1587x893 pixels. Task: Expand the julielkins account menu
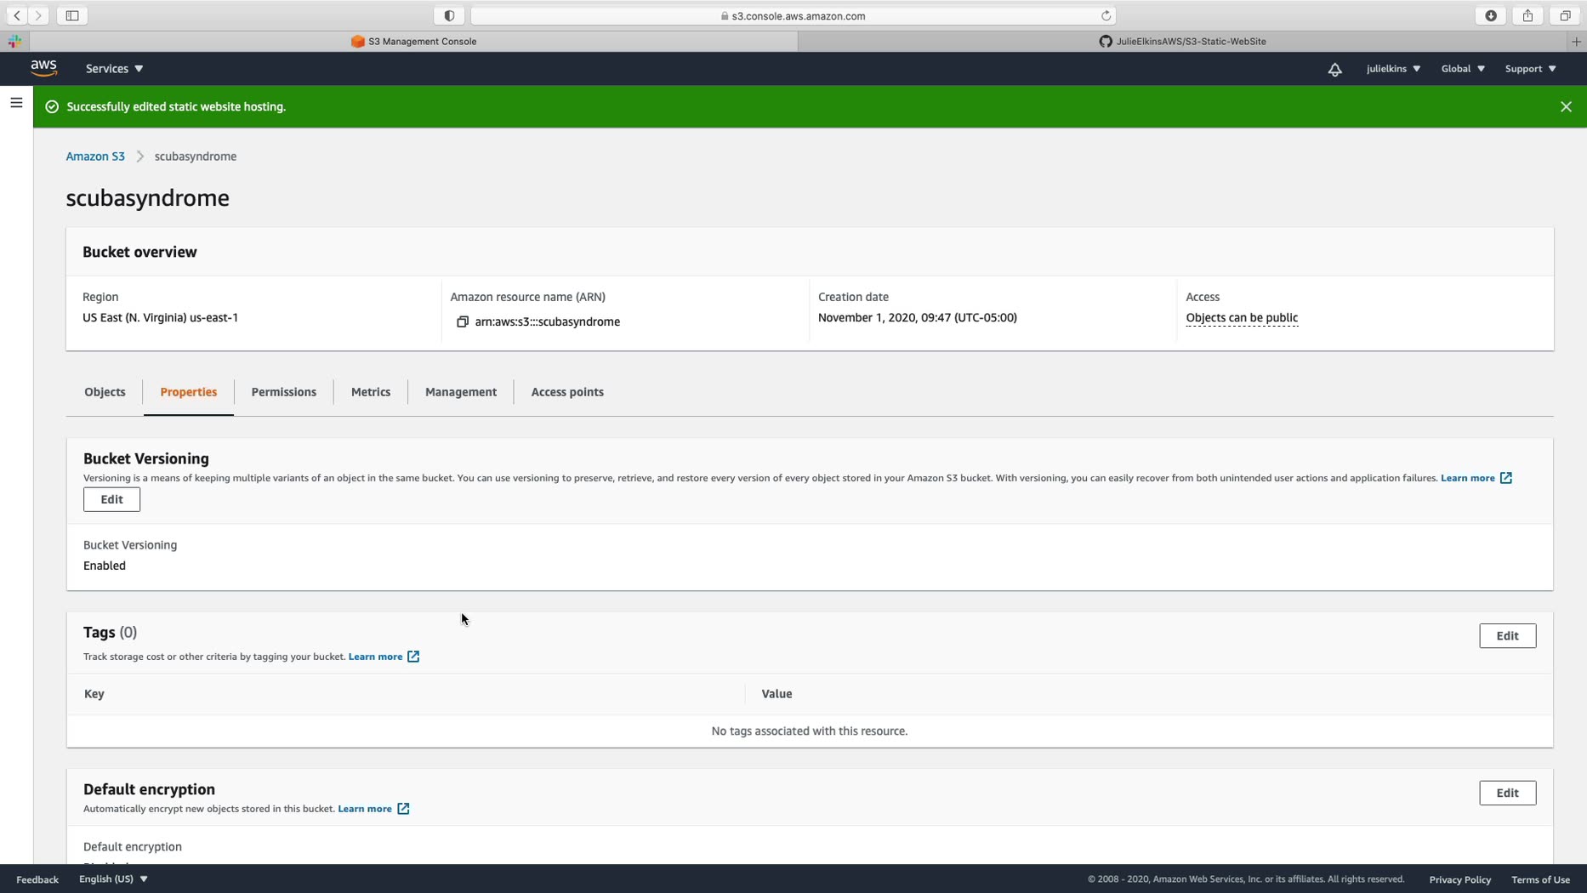click(1393, 69)
